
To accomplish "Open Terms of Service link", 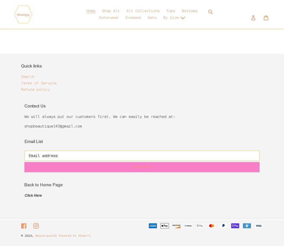I will (x=39, y=83).
